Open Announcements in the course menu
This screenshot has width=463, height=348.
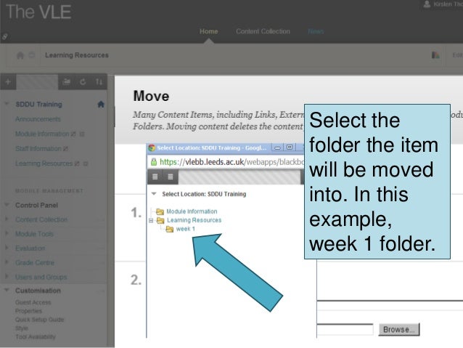click(38, 119)
